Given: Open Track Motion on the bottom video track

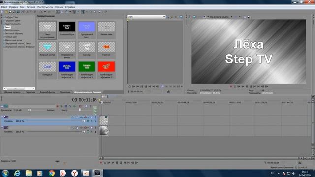Looking at the screenshot, I should [77, 128].
